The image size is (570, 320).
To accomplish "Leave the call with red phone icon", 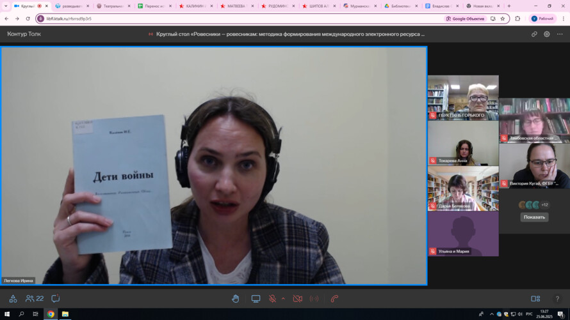I will pos(334,298).
